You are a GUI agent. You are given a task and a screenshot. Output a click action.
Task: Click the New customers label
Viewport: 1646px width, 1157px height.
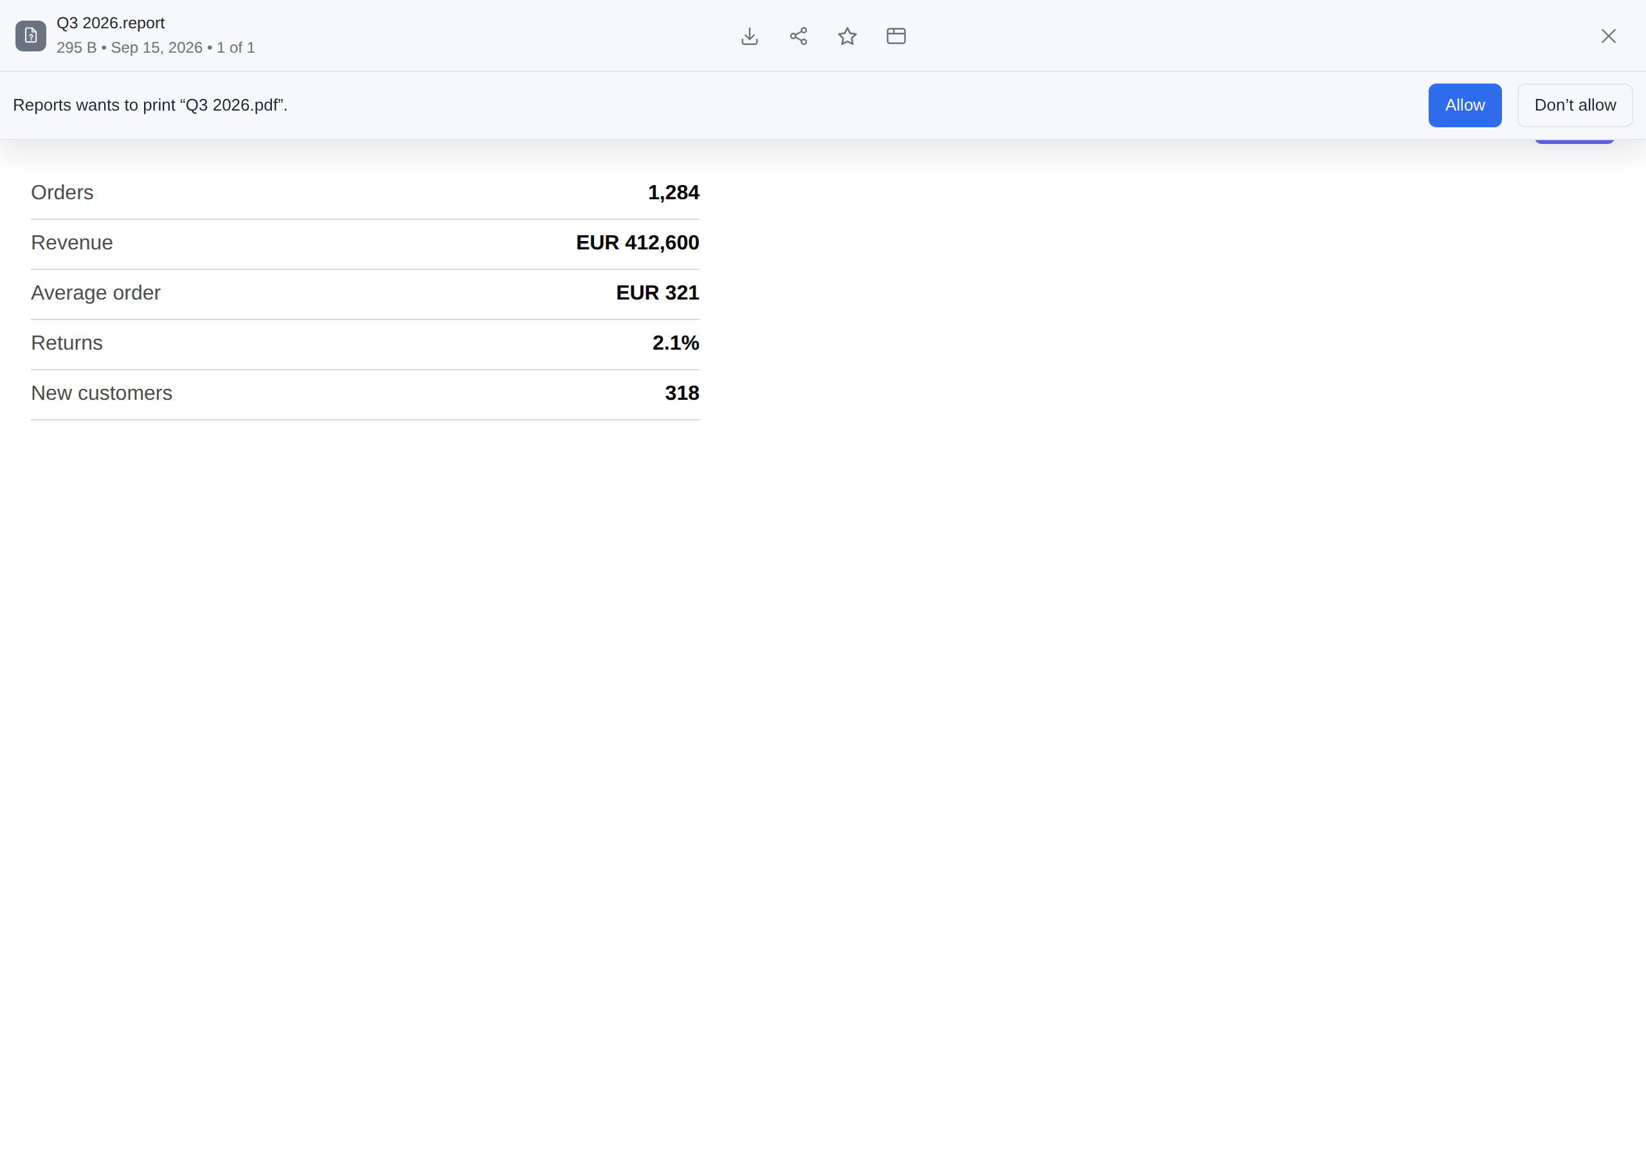tap(102, 393)
